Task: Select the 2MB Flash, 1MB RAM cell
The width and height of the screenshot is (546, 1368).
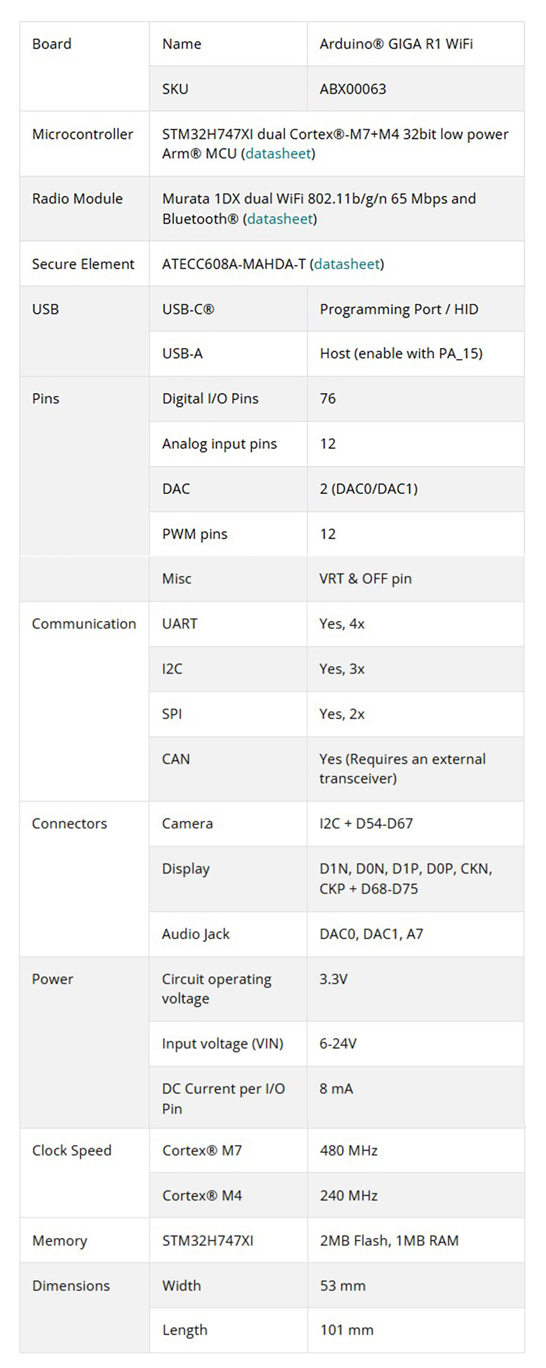Action: tap(389, 1240)
